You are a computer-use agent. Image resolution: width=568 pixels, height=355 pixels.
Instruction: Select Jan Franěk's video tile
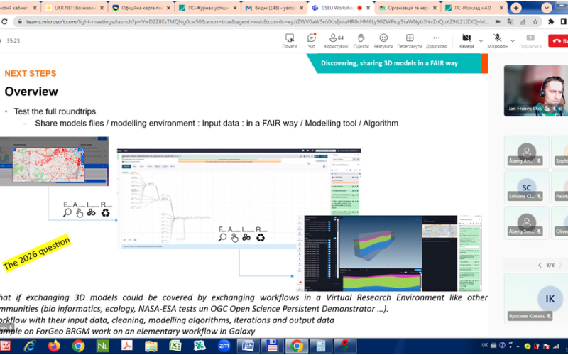pos(536,91)
